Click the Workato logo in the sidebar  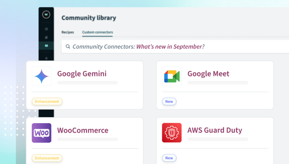(46, 15)
